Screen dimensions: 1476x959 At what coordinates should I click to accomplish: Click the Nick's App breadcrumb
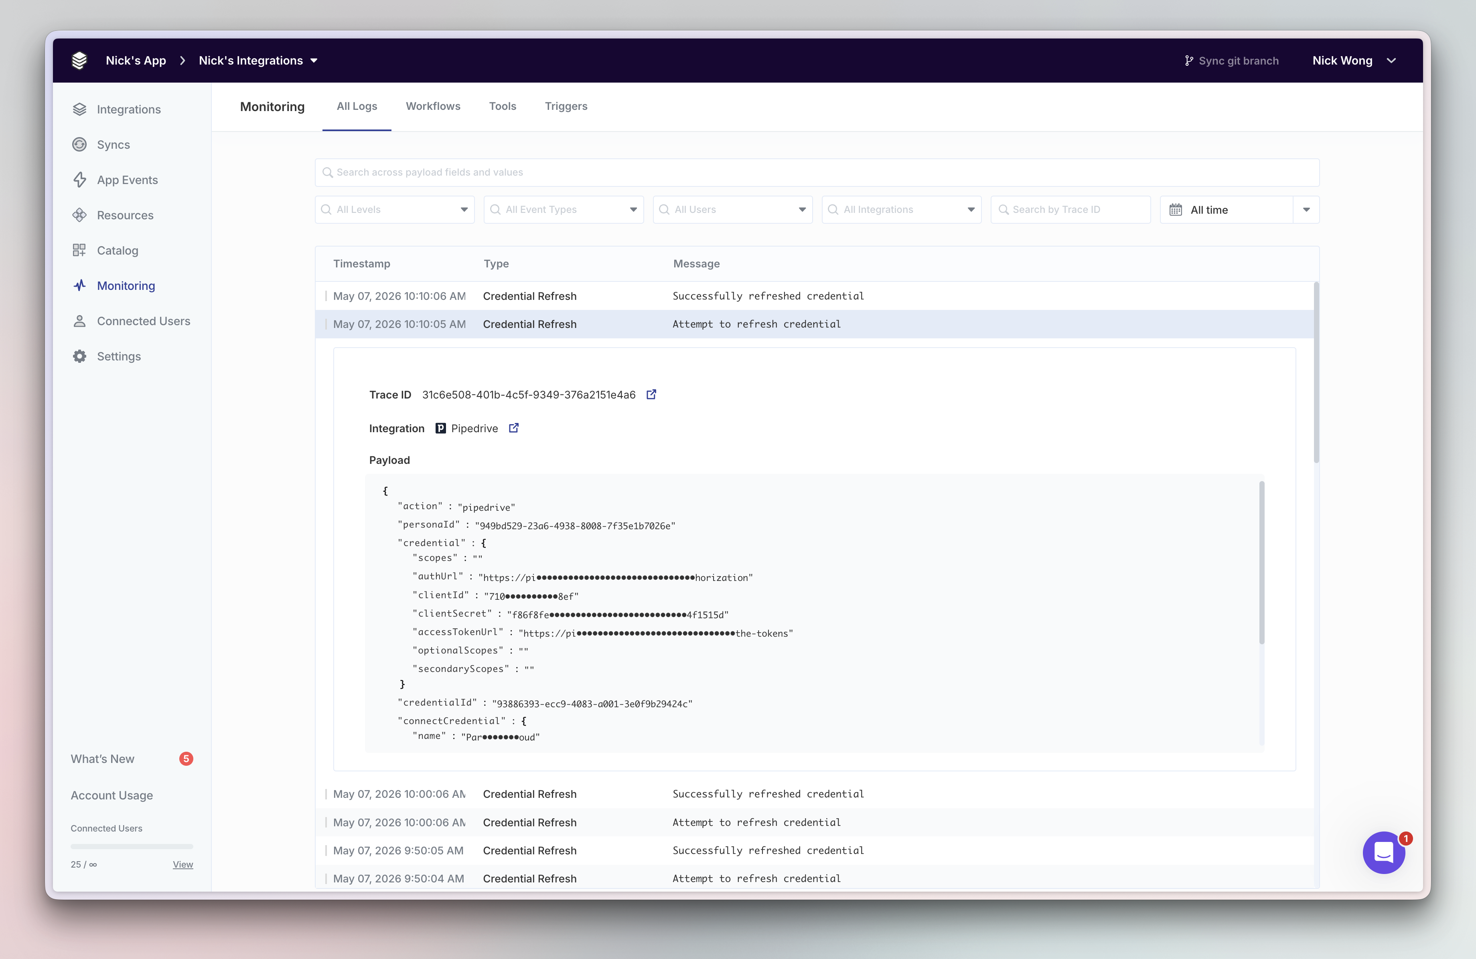pos(136,60)
